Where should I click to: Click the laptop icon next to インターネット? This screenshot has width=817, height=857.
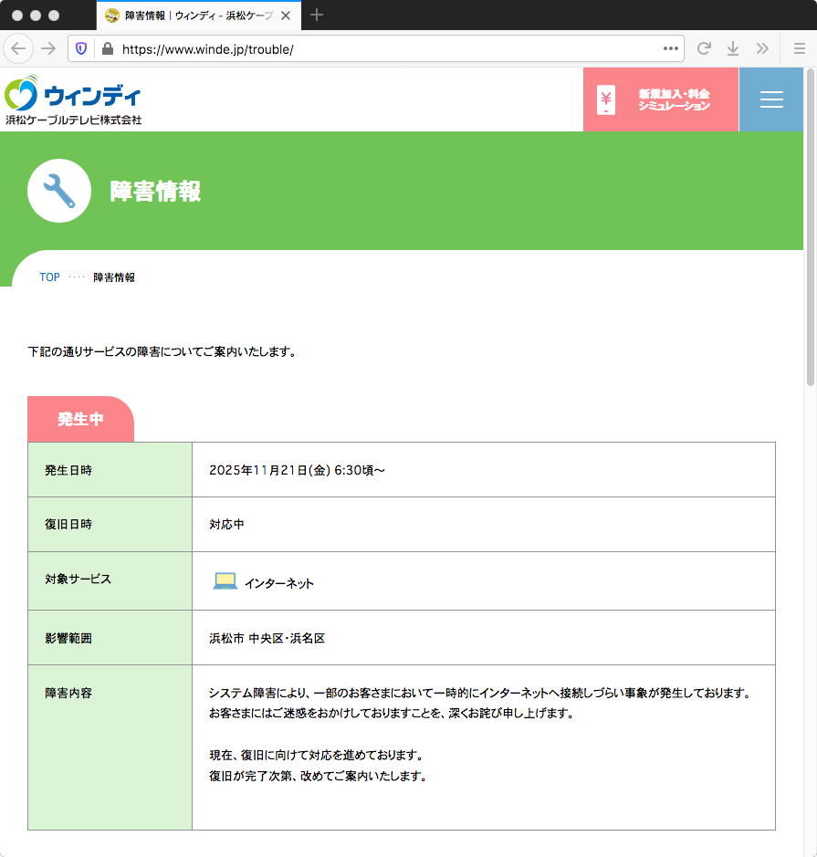[225, 581]
